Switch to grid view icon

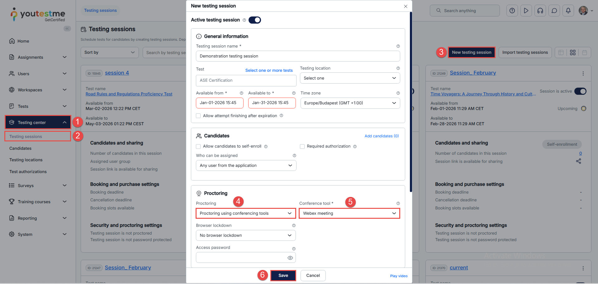(572, 53)
